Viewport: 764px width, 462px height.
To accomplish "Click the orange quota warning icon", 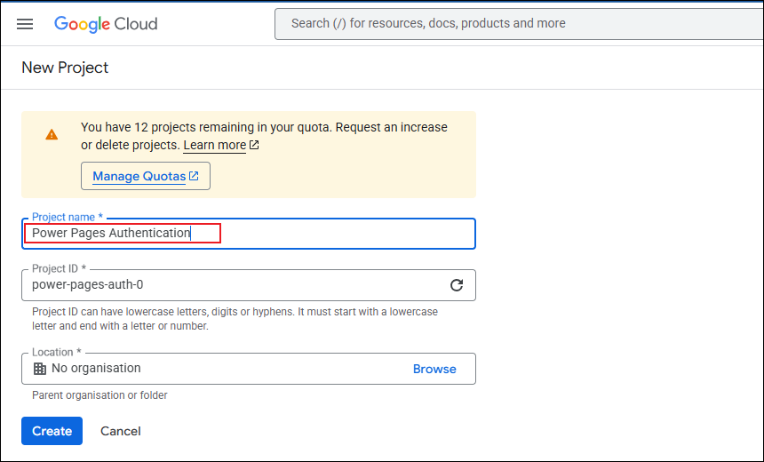I will click(52, 135).
